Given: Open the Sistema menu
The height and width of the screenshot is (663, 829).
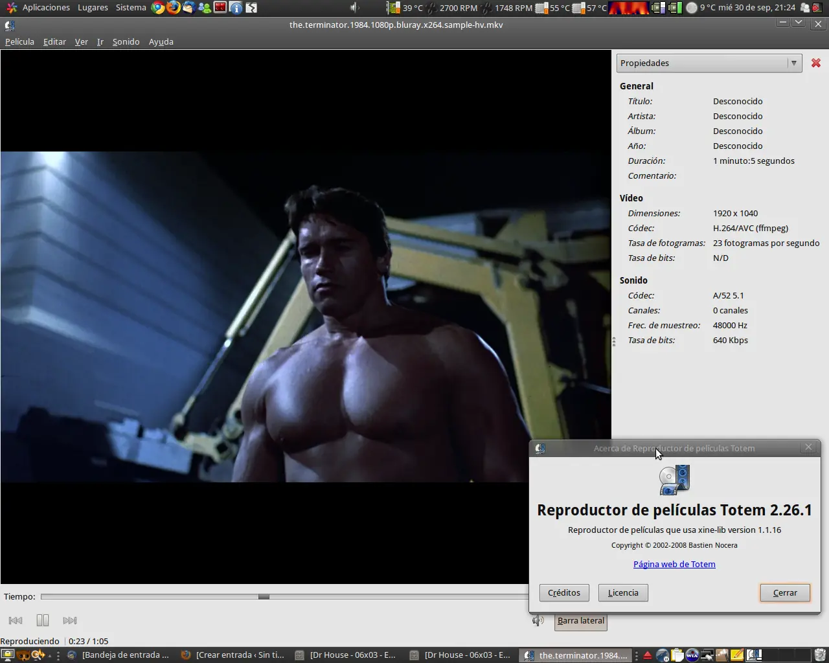Looking at the screenshot, I should (x=131, y=8).
